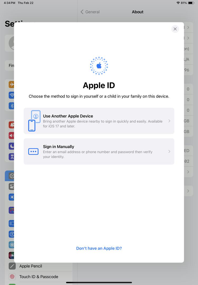
Task: Tap the battery icon in status bar
Action: (191, 3)
